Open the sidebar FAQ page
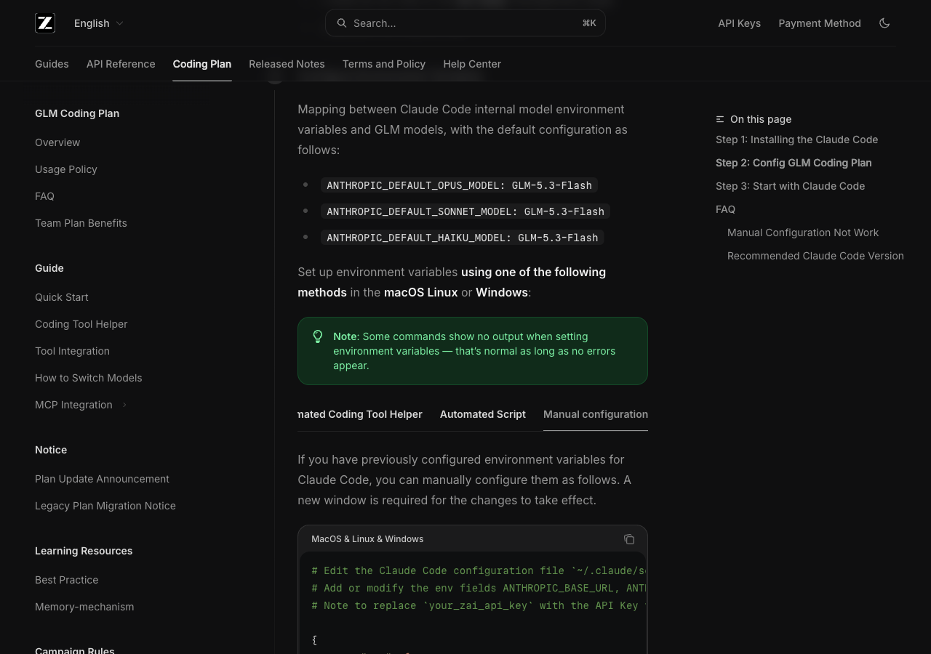This screenshot has width=931, height=654. pos(44,196)
